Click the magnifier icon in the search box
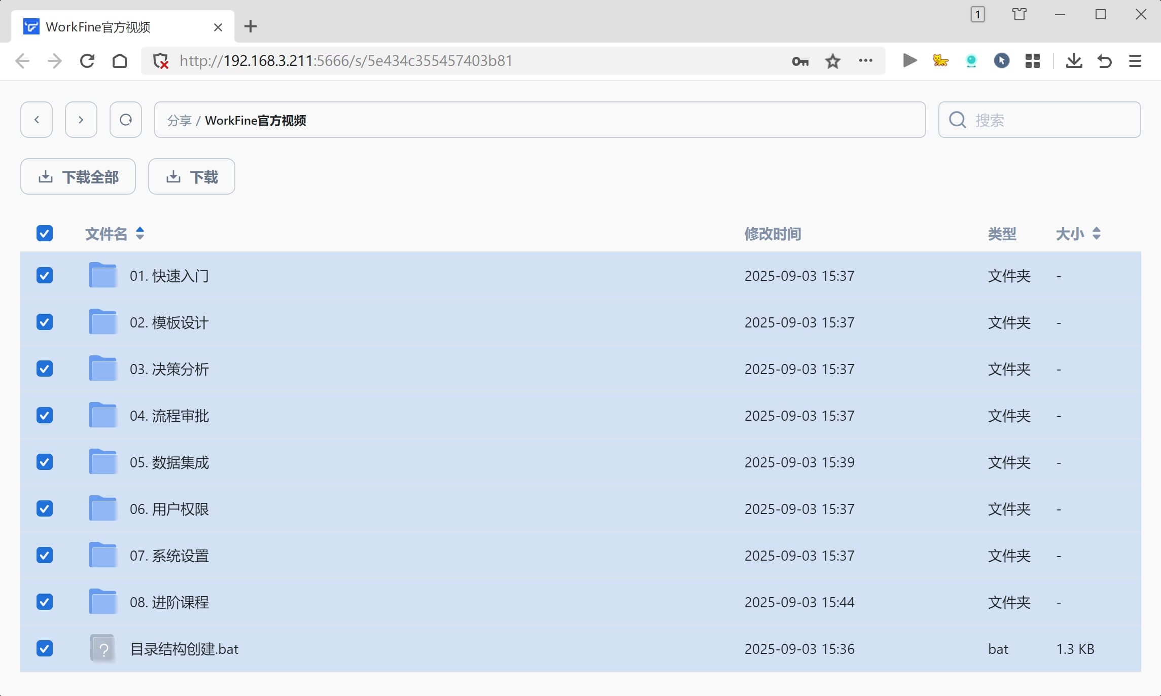The image size is (1161, 696). click(x=958, y=120)
